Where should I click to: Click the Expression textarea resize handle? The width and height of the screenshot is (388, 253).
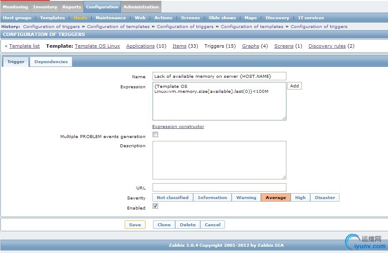284,118
